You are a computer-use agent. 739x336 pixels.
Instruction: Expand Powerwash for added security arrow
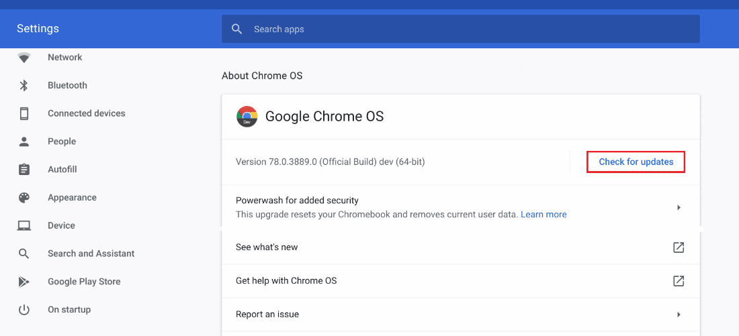tap(679, 207)
